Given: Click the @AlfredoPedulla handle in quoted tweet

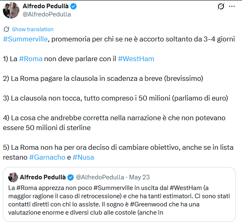Looking at the screenshot, I should coord(100,177).
